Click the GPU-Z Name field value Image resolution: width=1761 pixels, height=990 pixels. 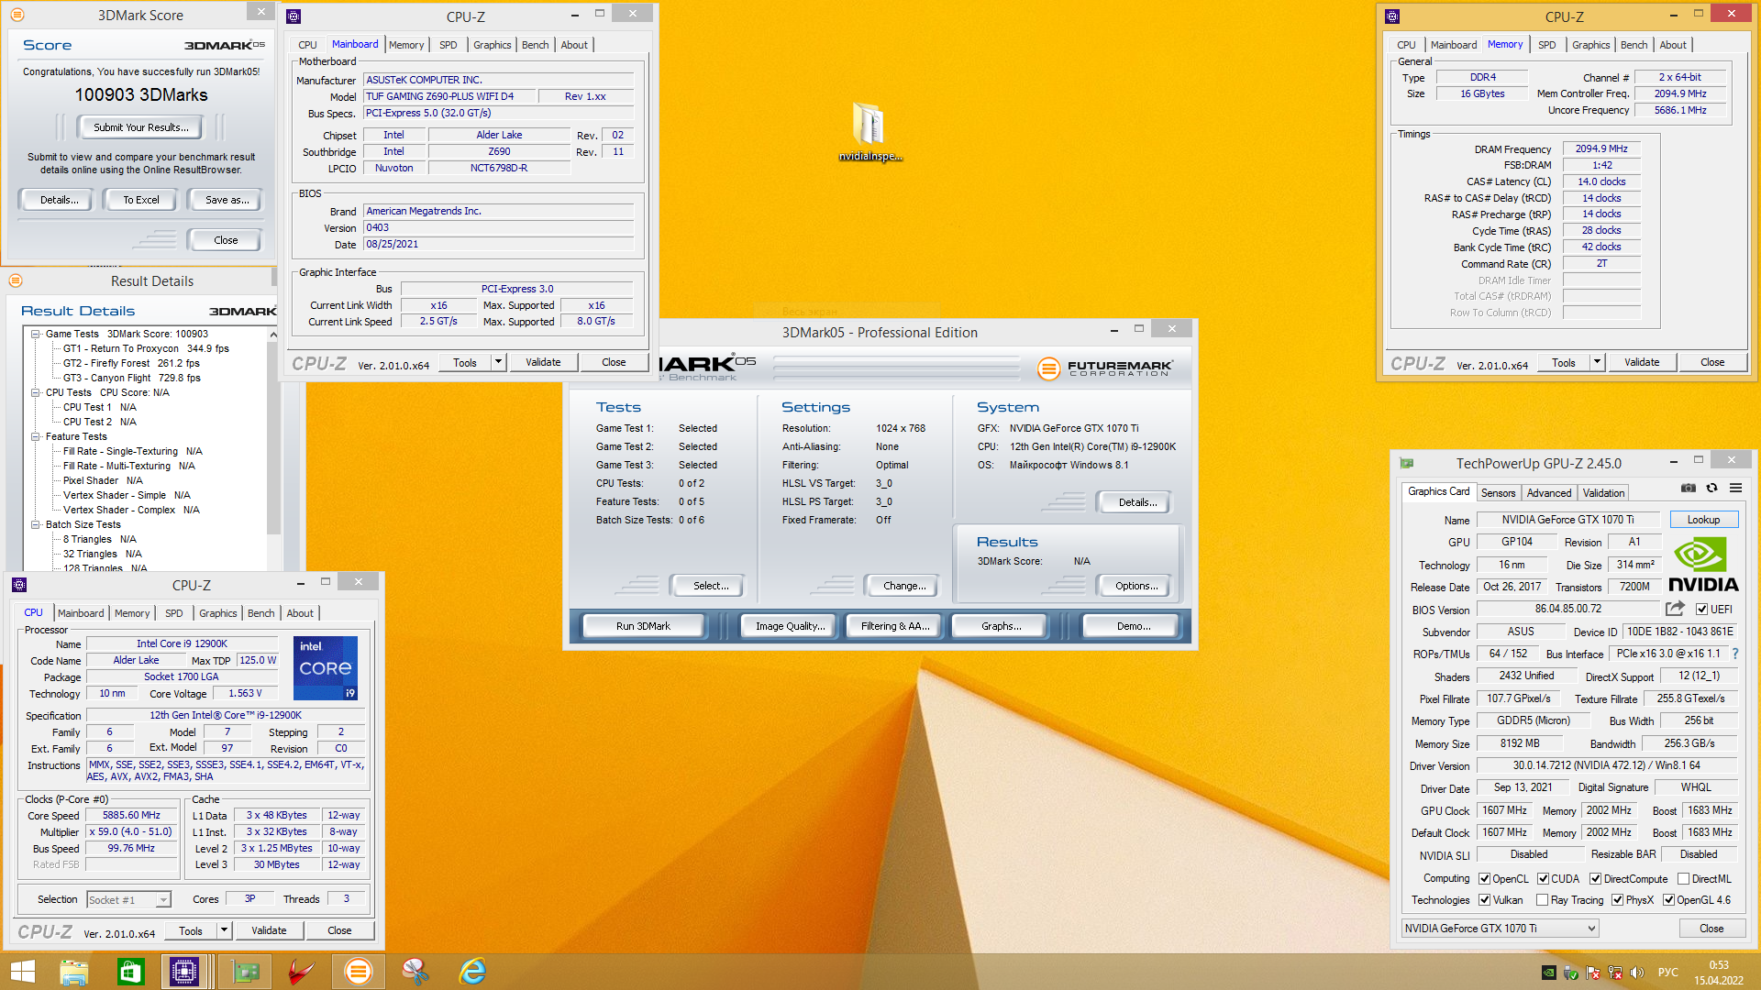pyautogui.click(x=1568, y=520)
